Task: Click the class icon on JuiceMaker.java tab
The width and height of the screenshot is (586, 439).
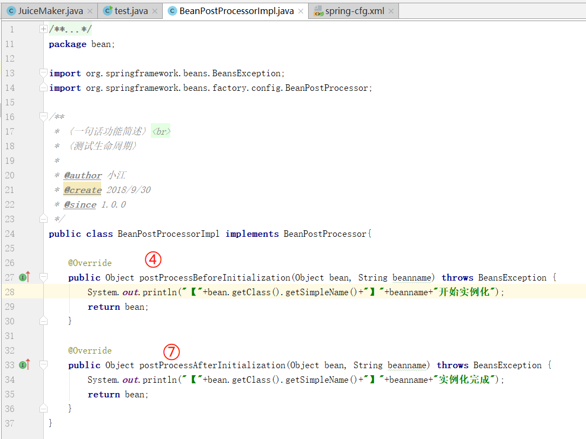Action: 11,11
